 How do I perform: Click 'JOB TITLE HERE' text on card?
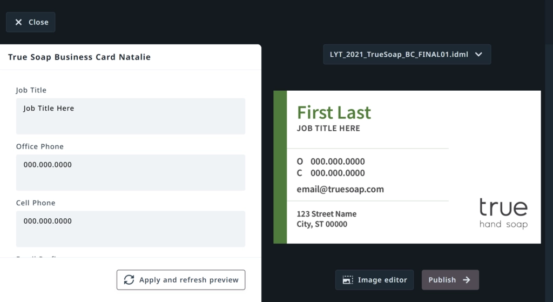(328, 129)
